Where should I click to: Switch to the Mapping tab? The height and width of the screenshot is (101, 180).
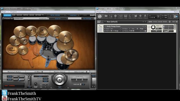click(x=26, y=15)
